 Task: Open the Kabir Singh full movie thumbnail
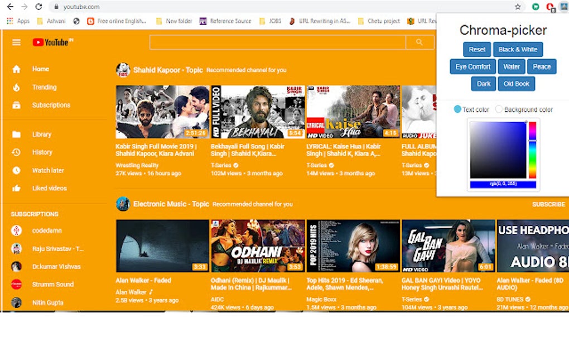tap(162, 114)
